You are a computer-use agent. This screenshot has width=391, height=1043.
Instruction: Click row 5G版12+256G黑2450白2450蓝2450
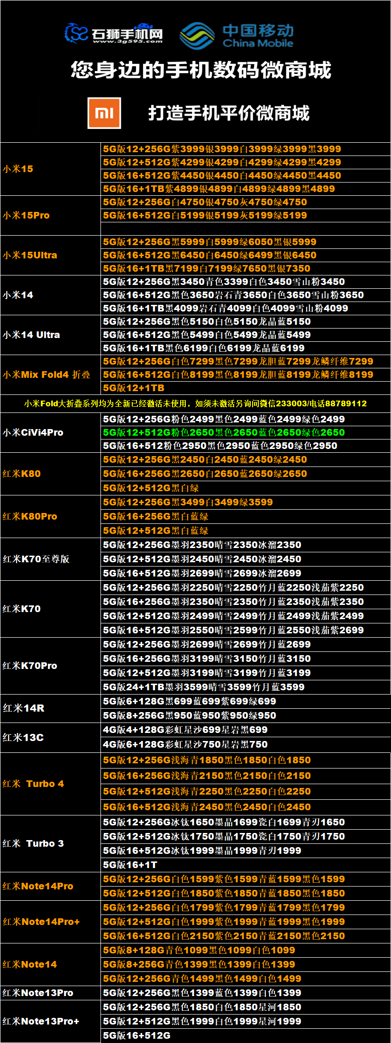[246, 459]
